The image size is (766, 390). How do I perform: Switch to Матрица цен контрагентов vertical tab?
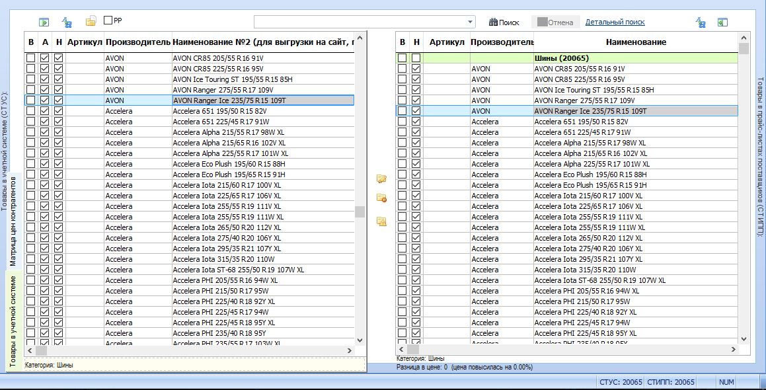point(13,221)
